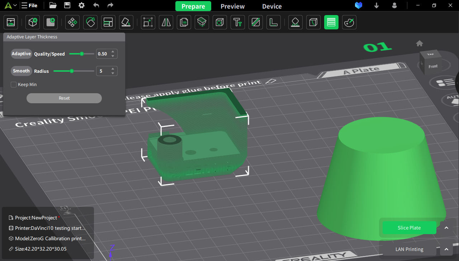
Task: Click the Text emboss tool icon
Action: 237,22
